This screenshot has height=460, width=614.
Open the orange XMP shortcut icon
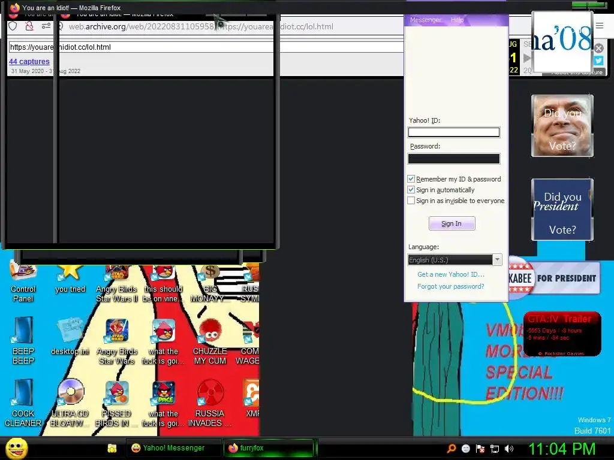click(x=251, y=398)
